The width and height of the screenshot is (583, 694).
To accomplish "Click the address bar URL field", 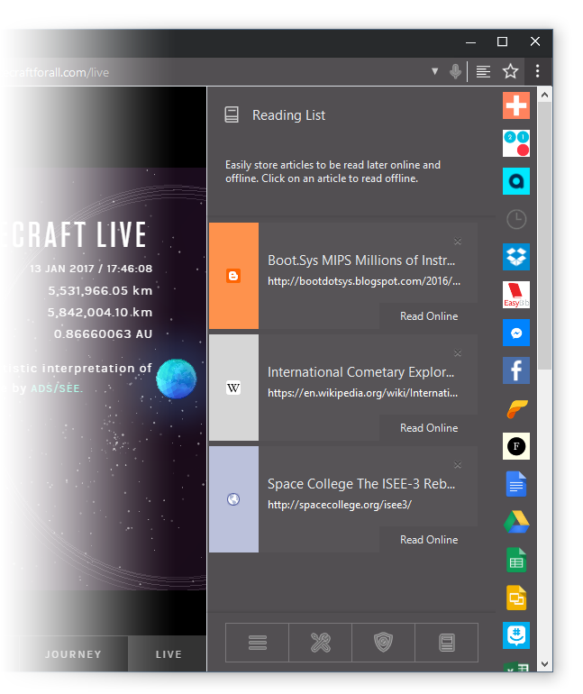I will coord(213,72).
